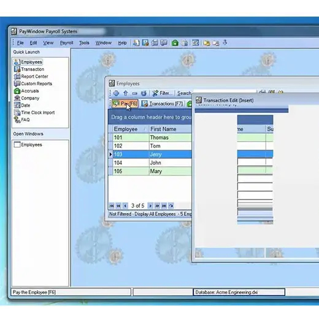This screenshot has height=319, width=319.
Task: Go to the last record with the navigator
Action: [x=164, y=206]
